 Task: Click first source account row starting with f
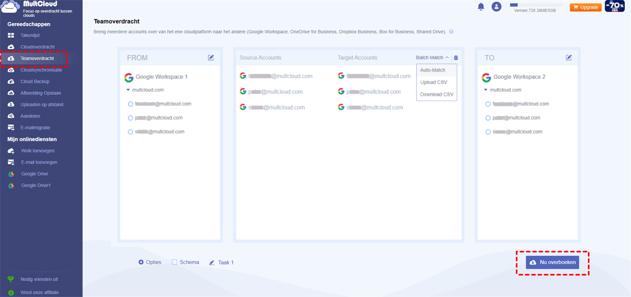276,76
